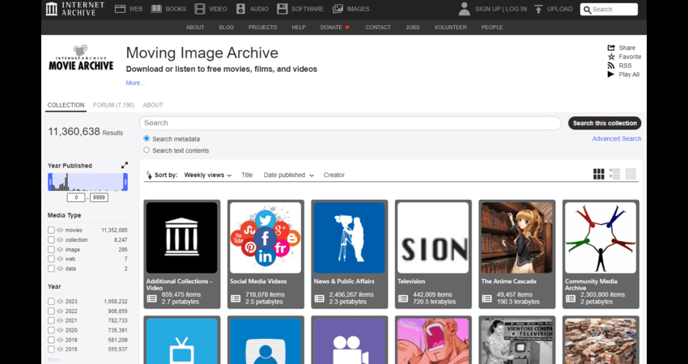
Task: Open the Software floppy disk icon
Action: (x=282, y=9)
